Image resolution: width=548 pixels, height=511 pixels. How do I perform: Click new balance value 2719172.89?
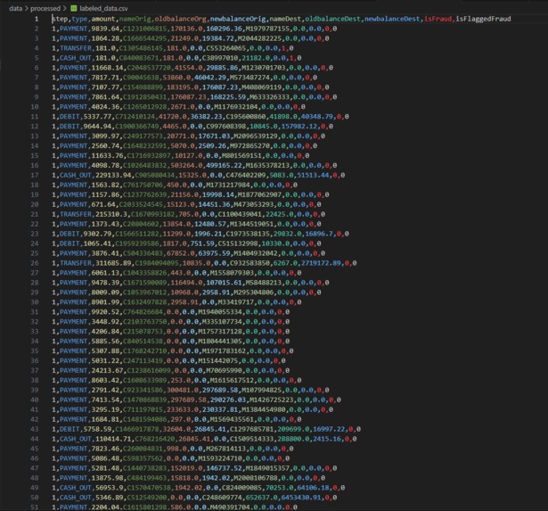point(321,263)
